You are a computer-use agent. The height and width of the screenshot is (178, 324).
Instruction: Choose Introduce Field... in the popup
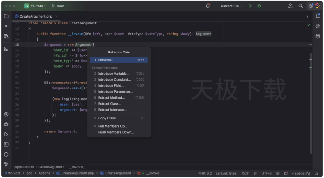pyautogui.click(x=119, y=86)
